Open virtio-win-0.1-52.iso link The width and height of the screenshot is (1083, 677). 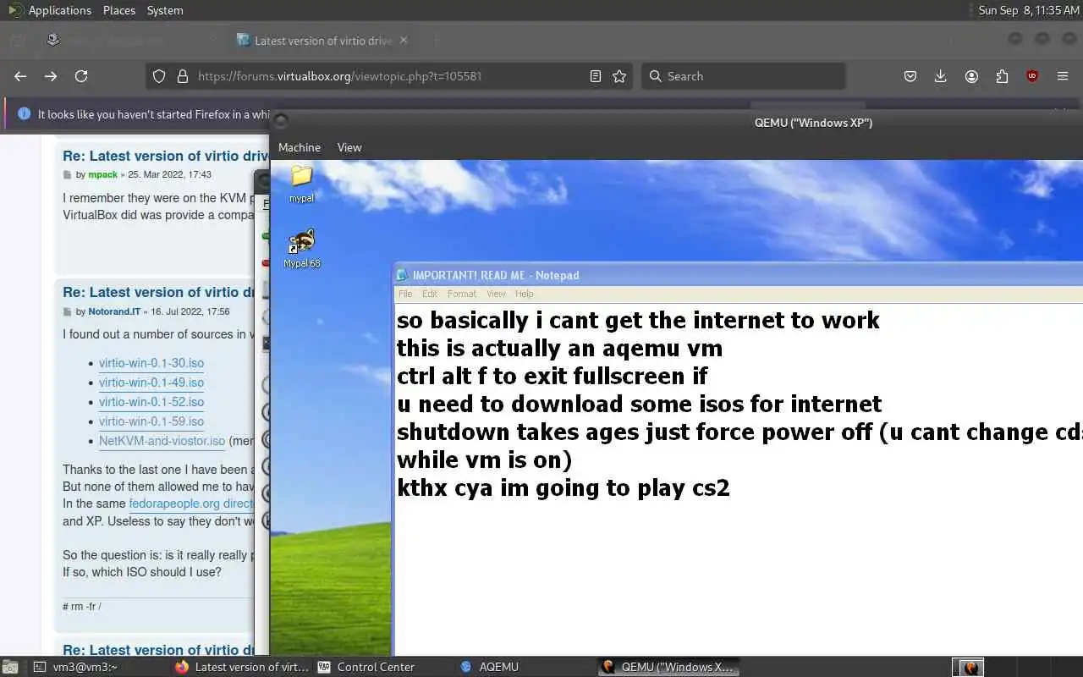point(151,402)
